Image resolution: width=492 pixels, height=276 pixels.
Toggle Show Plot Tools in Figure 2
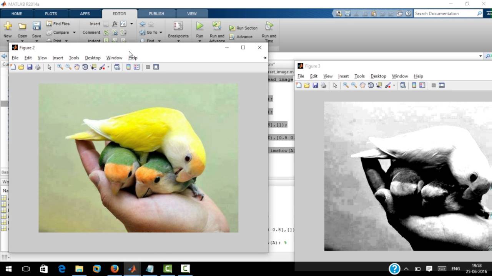156,67
